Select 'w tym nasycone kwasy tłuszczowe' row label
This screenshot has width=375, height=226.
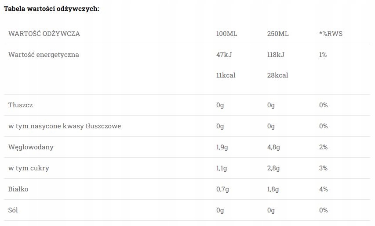(x=65, y=126)
